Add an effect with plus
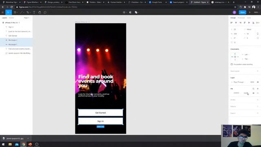The height and width of the screenshot is (147, 261). (x=258, y=106)
